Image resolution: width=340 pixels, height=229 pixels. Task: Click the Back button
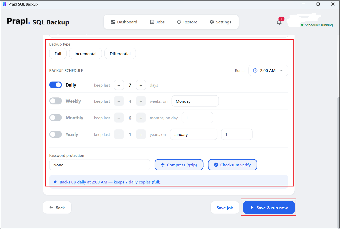tap(57, 208)
